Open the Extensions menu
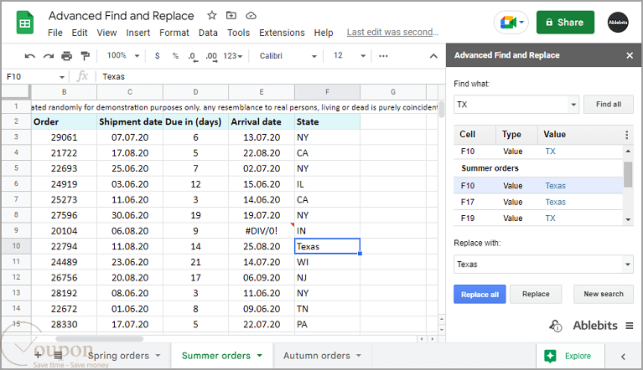Viewport: 643px width, 370px height. point(282,33)
